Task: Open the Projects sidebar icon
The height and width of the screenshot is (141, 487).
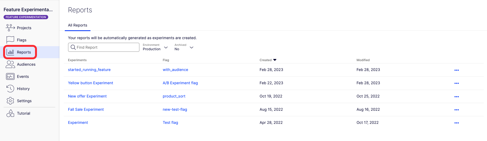Action: (10, 28)
